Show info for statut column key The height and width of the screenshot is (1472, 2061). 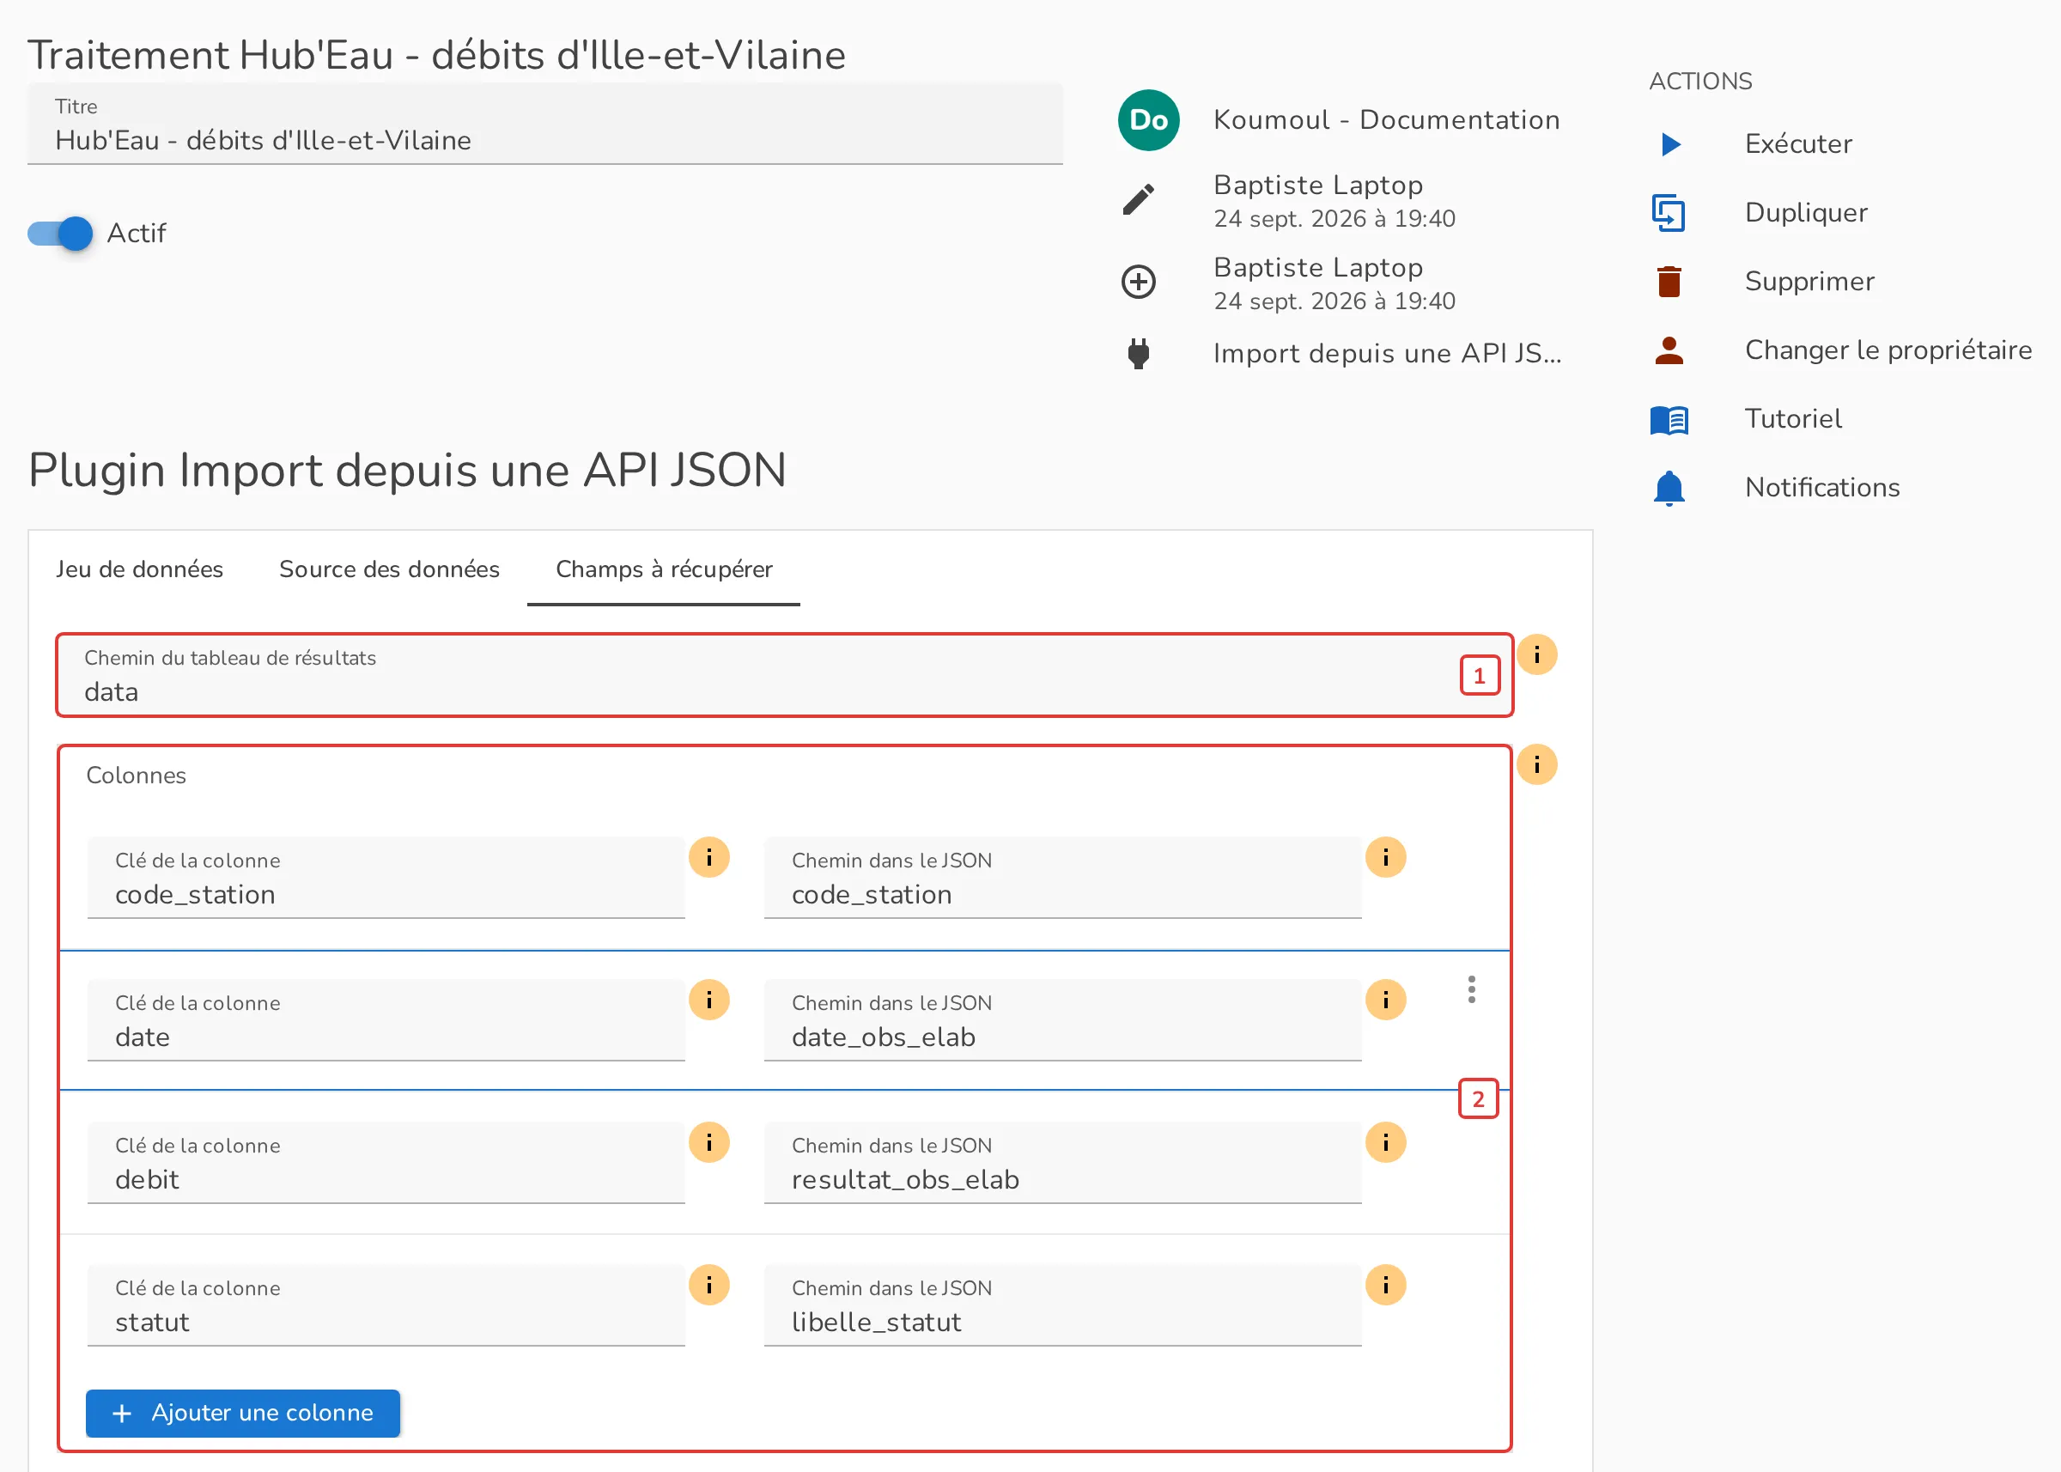click(x=708, y=1286)
